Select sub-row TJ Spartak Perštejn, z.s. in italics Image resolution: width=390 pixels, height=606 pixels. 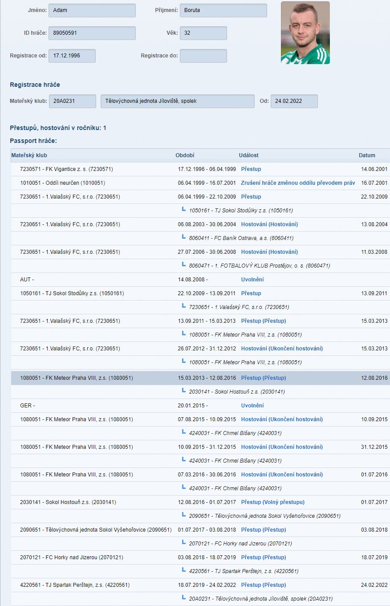tap(200, 571)
